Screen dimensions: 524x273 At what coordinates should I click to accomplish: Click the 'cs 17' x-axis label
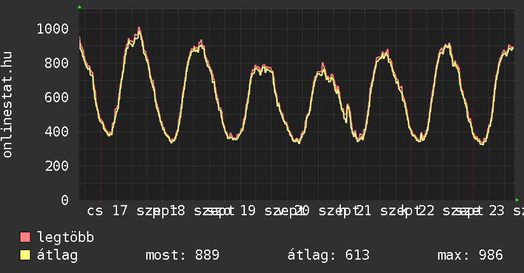pos(107,211)
